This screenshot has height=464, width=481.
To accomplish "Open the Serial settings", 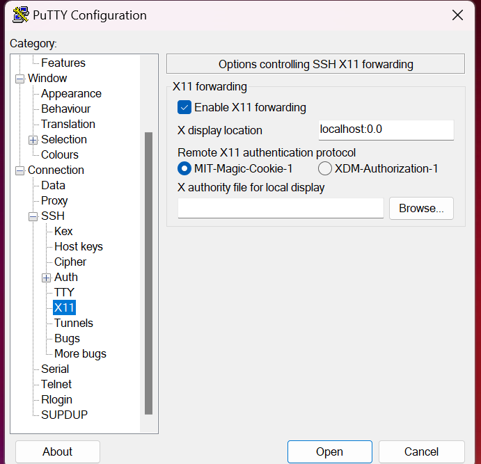I will 55,369.
